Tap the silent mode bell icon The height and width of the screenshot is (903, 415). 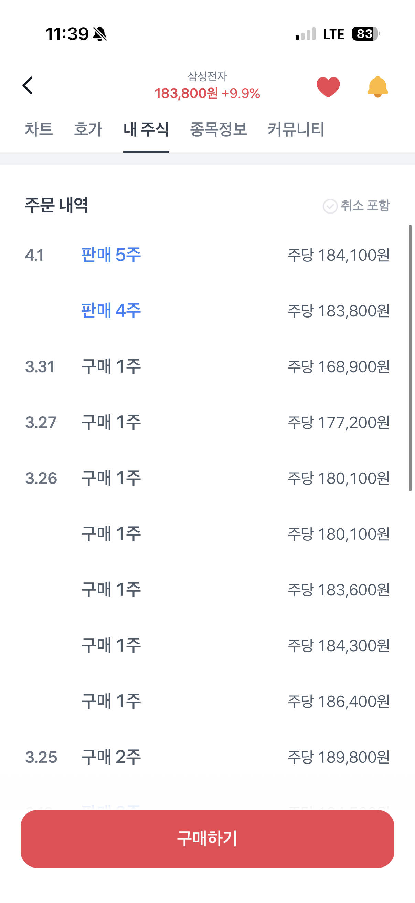coord(100,34)
